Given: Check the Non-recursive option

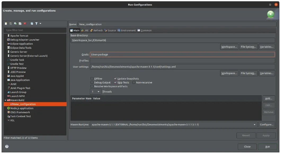Looking at the screenshot, I should (134, 82).
